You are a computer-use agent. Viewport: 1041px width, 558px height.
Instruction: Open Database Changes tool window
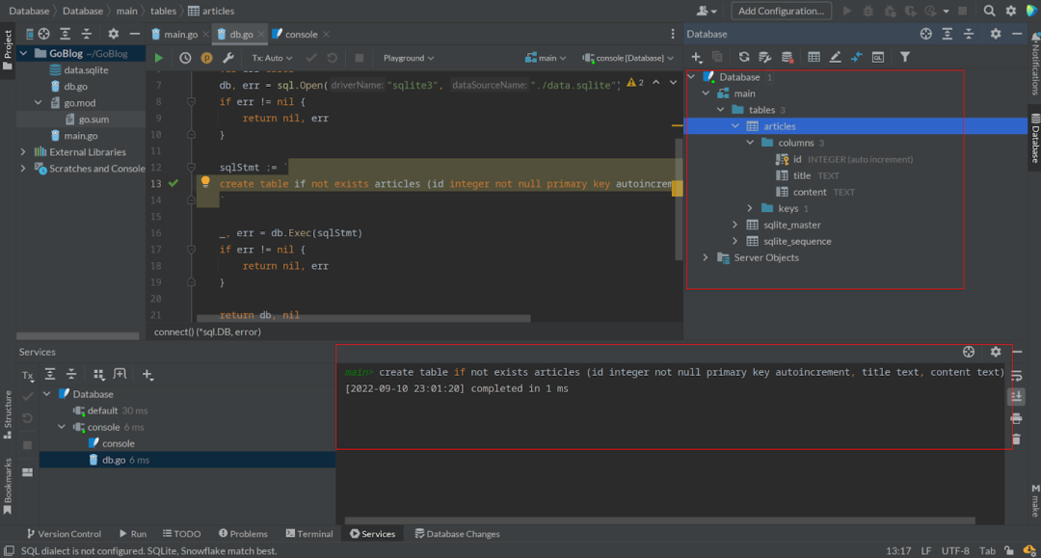coord(457,534)
